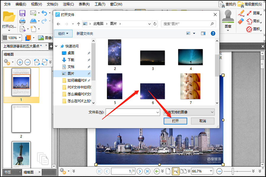The image size is (266, 177).
Task: Click the Undo arrow icon
Action: click(x=44, y=13)
